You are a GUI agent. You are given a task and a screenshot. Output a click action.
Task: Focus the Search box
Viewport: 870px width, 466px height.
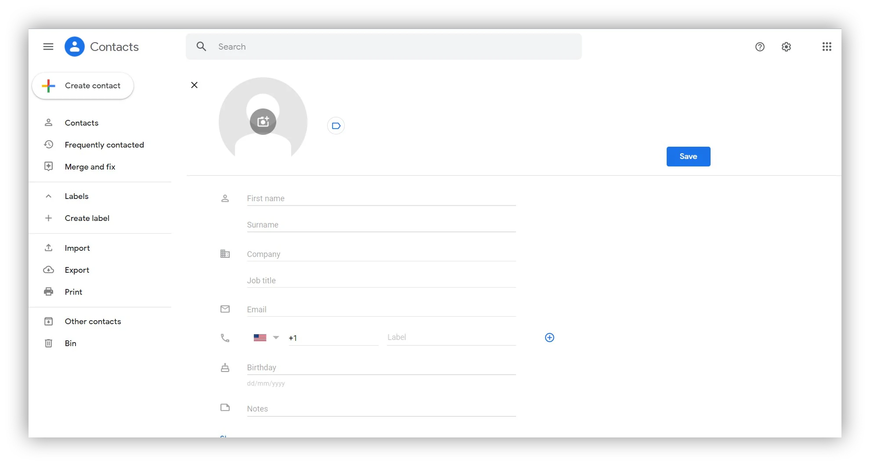point(383,47)
